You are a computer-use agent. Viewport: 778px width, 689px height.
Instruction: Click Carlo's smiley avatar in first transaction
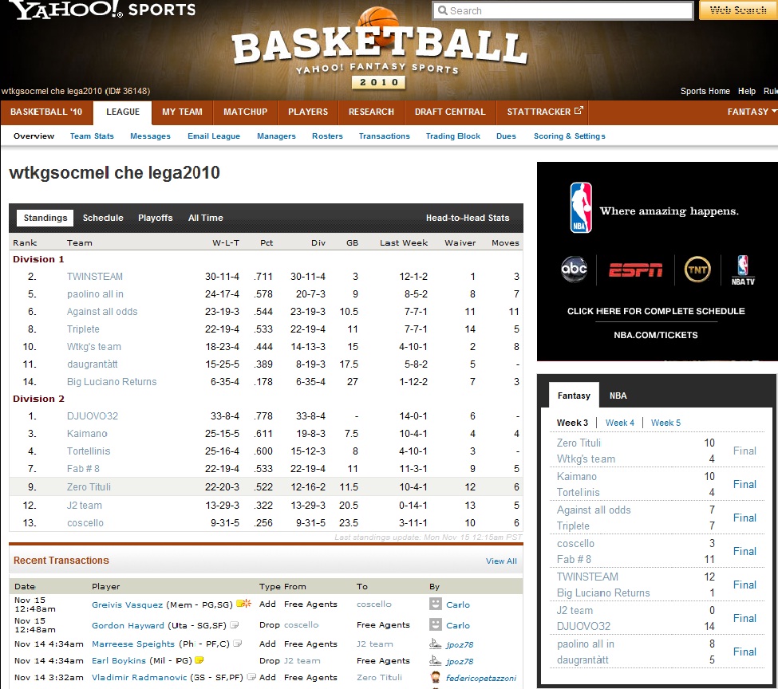[435, 604]
